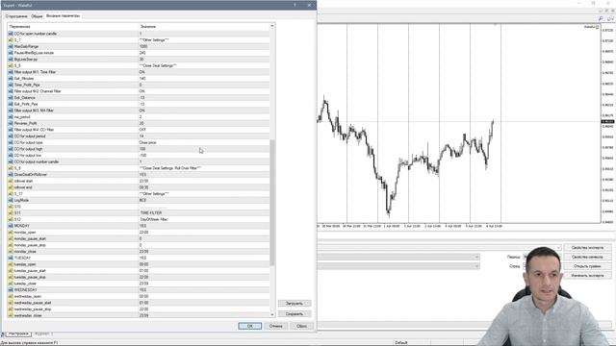Click Свойства эксперта button in tester
This screenshot has height=346, width=616.
click(x=587, y=248)
